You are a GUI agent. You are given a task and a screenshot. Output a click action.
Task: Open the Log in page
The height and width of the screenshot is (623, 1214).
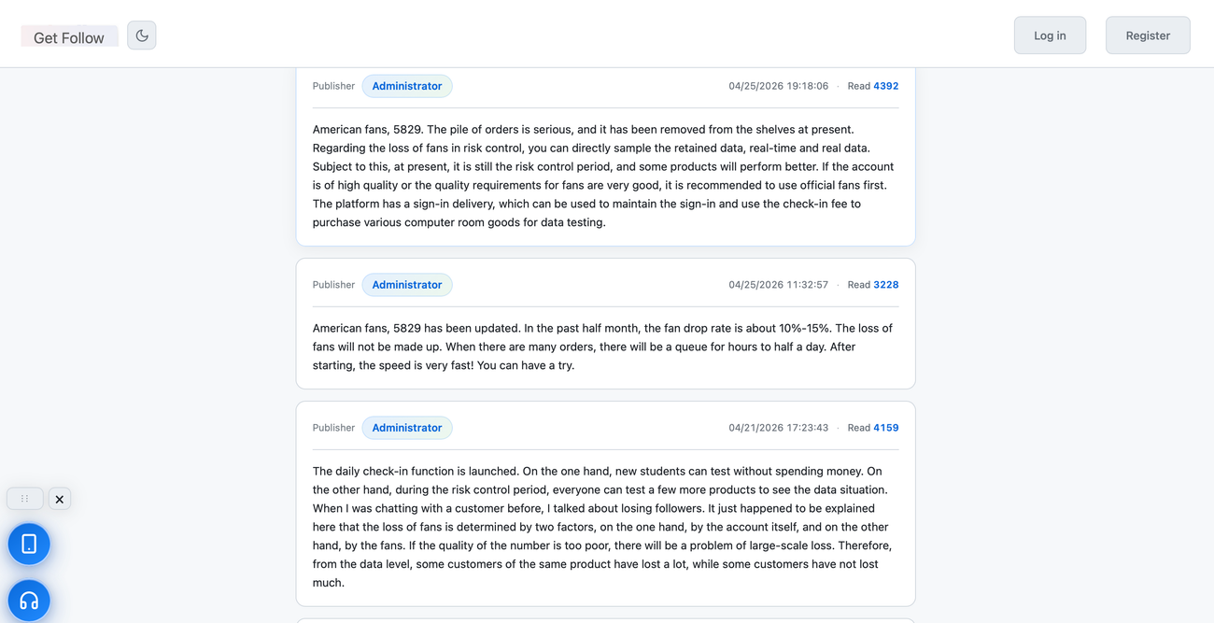(x=1050, y=35)
